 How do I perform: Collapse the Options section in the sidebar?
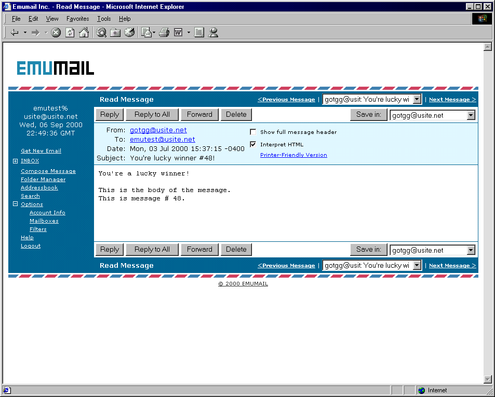(x=16, y=204)
